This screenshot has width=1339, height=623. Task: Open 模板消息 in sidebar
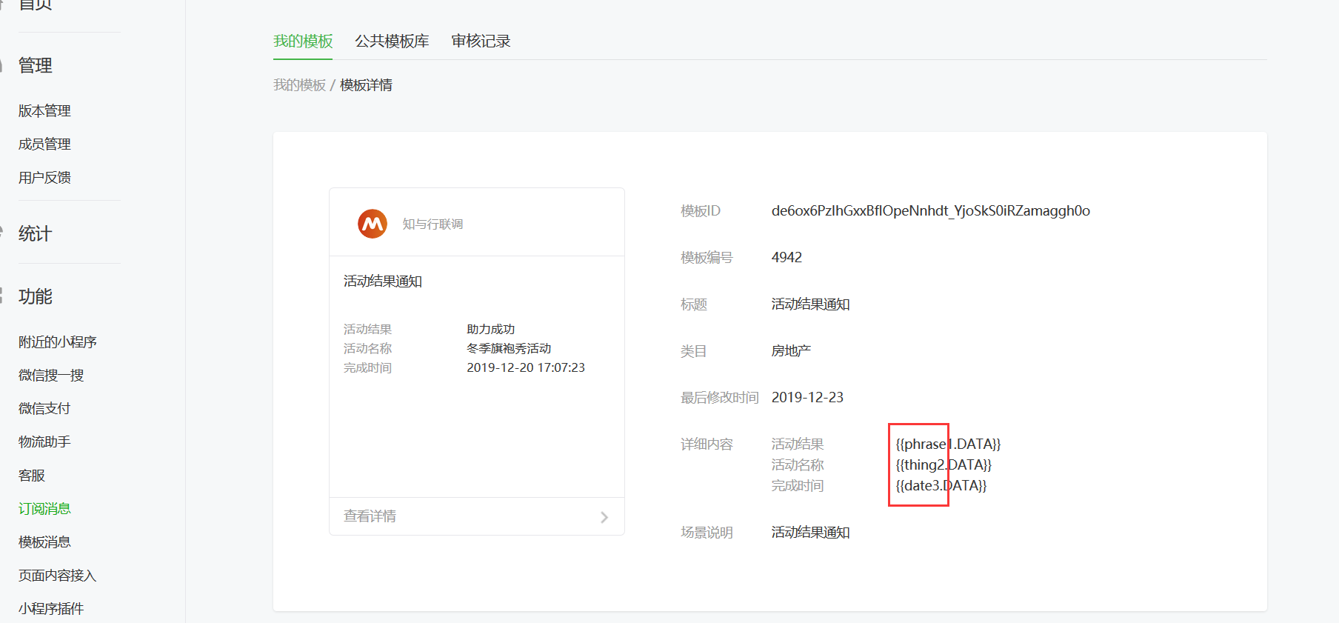point(44,542)
